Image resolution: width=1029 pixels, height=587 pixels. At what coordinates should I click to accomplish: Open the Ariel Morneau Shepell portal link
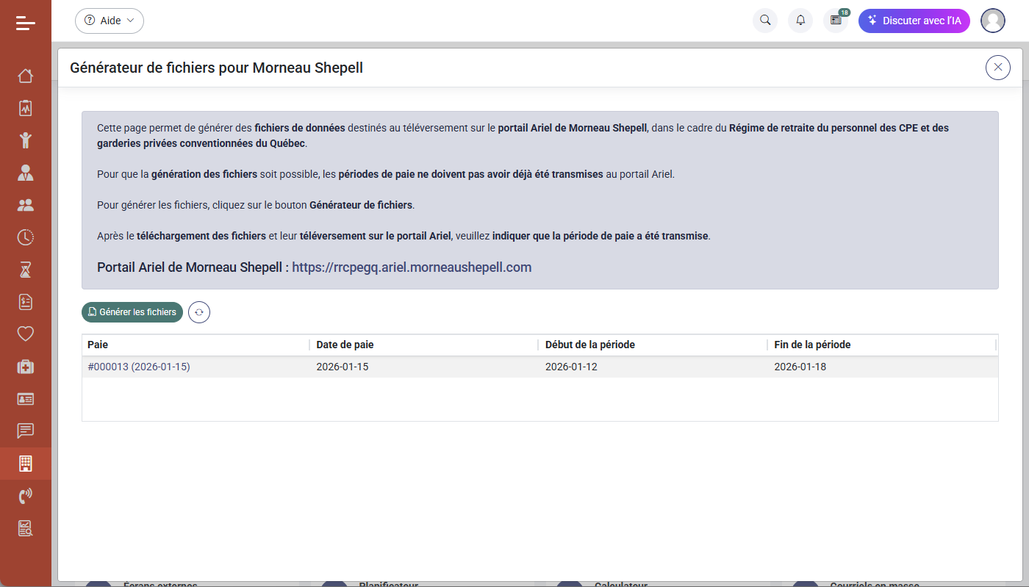click(x=412, y=267)
